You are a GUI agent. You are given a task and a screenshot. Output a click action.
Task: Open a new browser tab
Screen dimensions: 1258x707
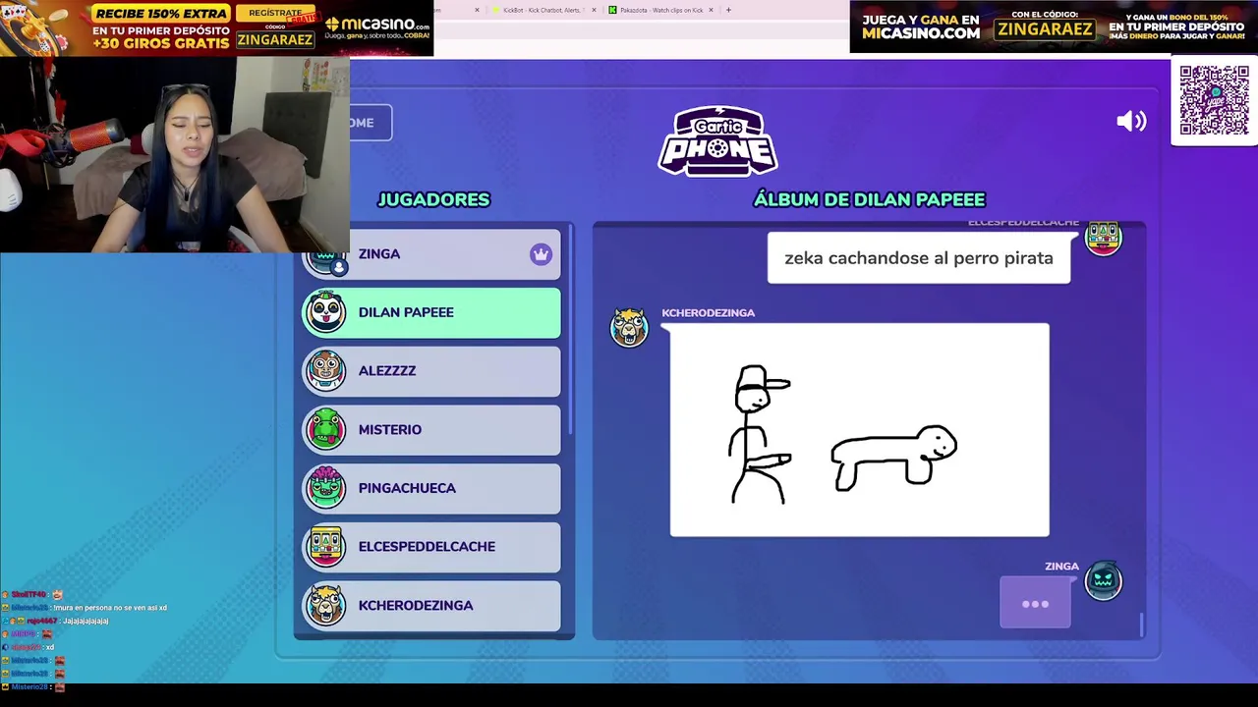(728, 10)
